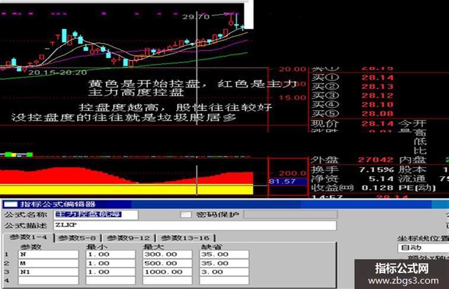
Task: Click the 最大 field showing 500.00
Action: point(167,263)
